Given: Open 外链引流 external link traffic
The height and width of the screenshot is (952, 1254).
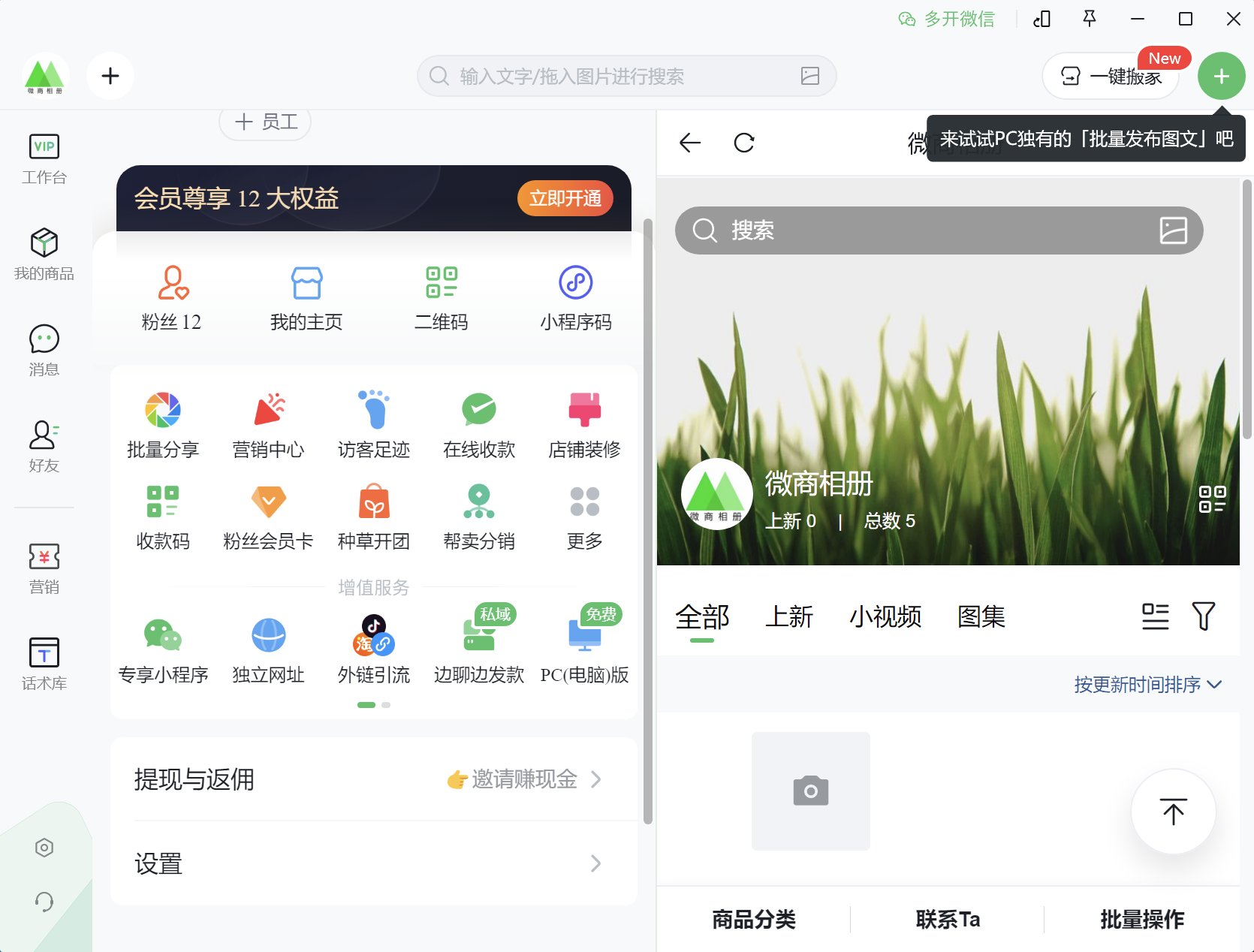Looking at the screenshot, I should point(374,652).
